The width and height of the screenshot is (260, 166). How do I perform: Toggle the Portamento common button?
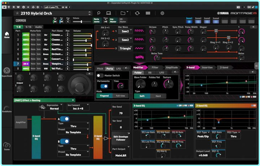click(97, 20)
